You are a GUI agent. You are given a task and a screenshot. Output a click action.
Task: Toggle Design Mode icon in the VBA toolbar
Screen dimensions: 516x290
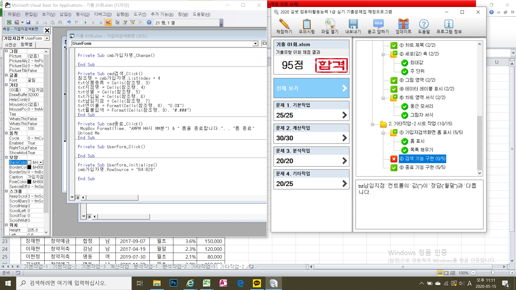pos(108,23)
